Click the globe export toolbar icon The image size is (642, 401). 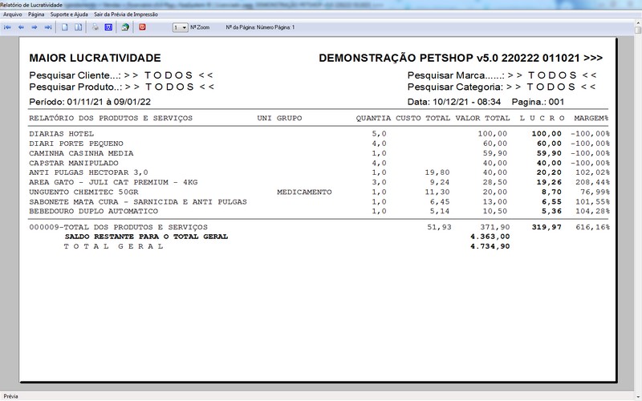pos(125,27)
